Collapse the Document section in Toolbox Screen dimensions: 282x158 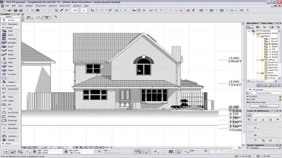[3, 86]
